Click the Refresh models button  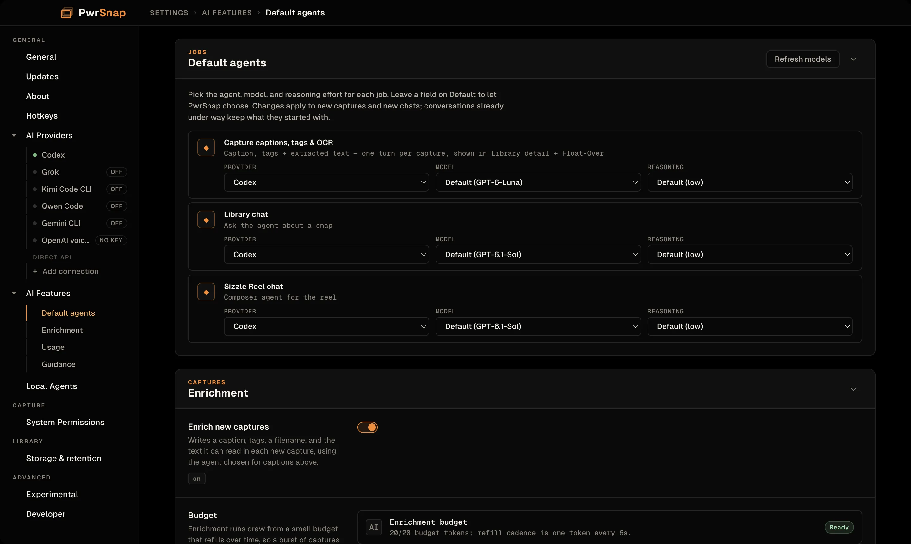(x=803, y=59)
